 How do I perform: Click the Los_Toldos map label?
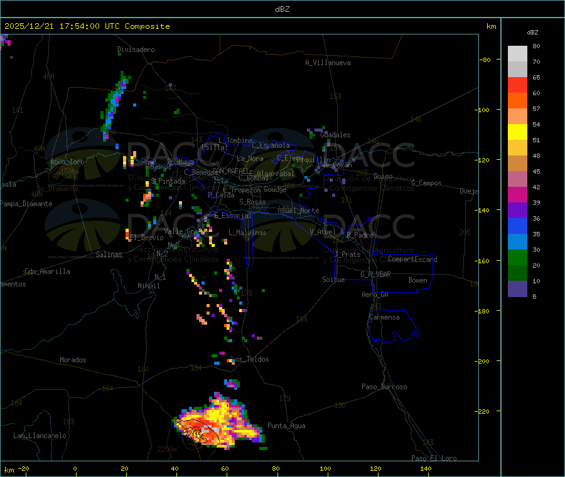tap(250, 359)
